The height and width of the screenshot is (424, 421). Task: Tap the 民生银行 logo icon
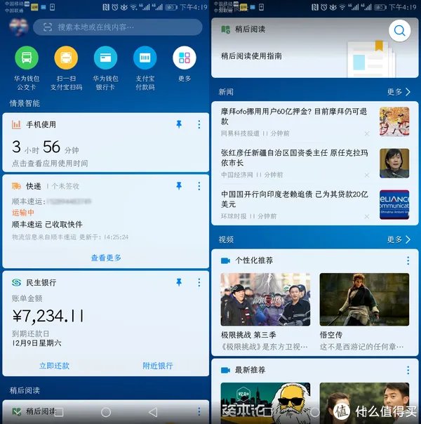coord(16,283)
